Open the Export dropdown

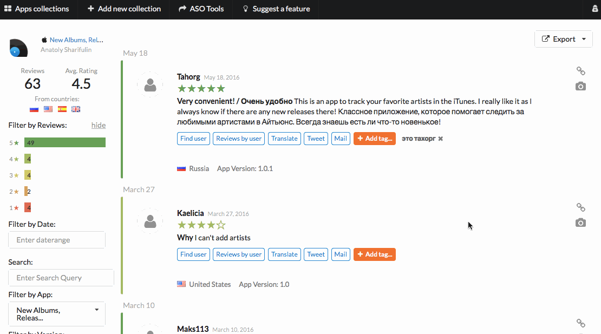tap(563, 39)
